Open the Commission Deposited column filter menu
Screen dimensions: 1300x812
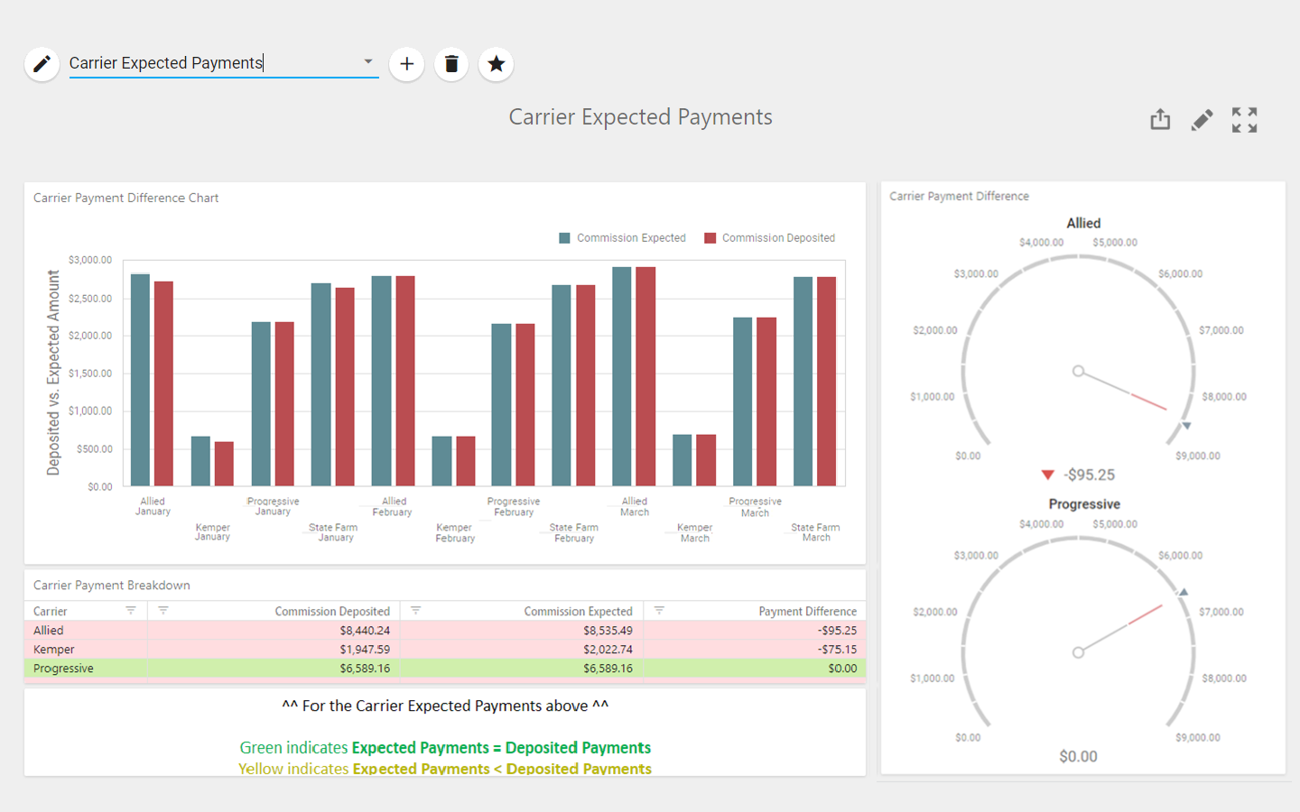(x=163, y=611)
